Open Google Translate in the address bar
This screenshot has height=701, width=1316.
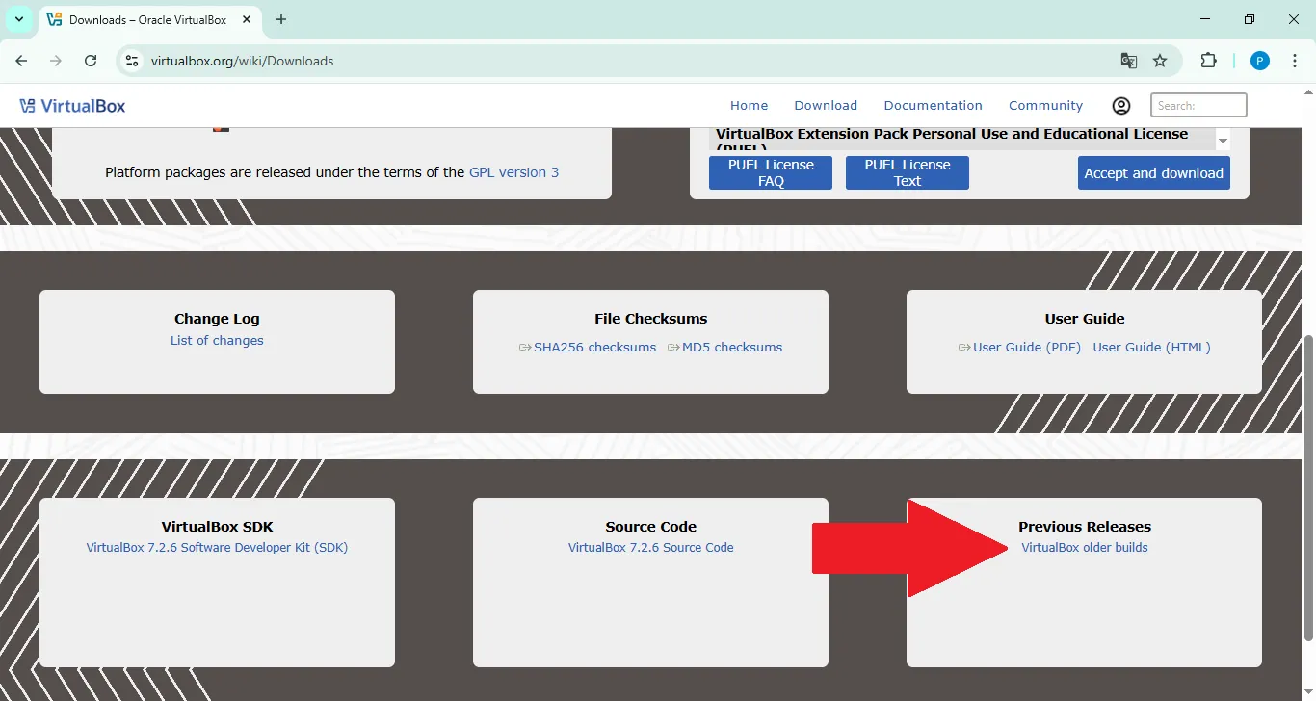point(1128,60)
